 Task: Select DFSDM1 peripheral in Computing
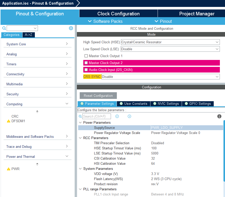(x=18, y=121)
